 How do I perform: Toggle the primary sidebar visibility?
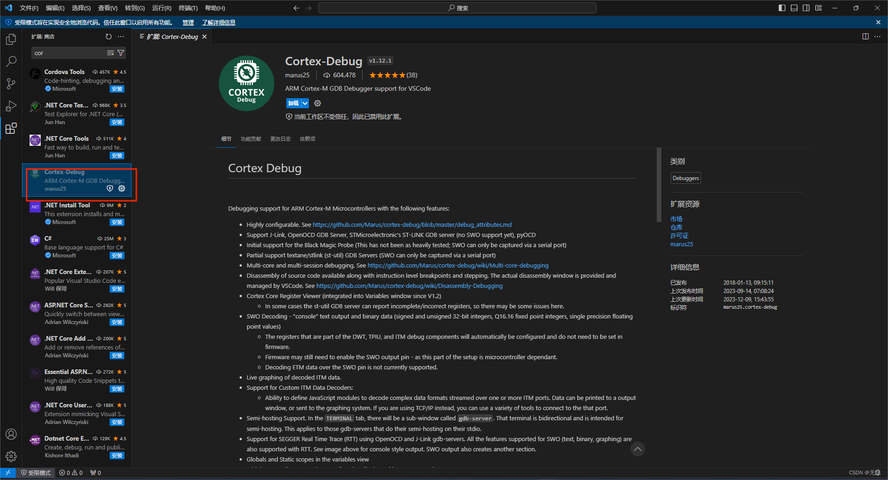[x=781, y=8]
